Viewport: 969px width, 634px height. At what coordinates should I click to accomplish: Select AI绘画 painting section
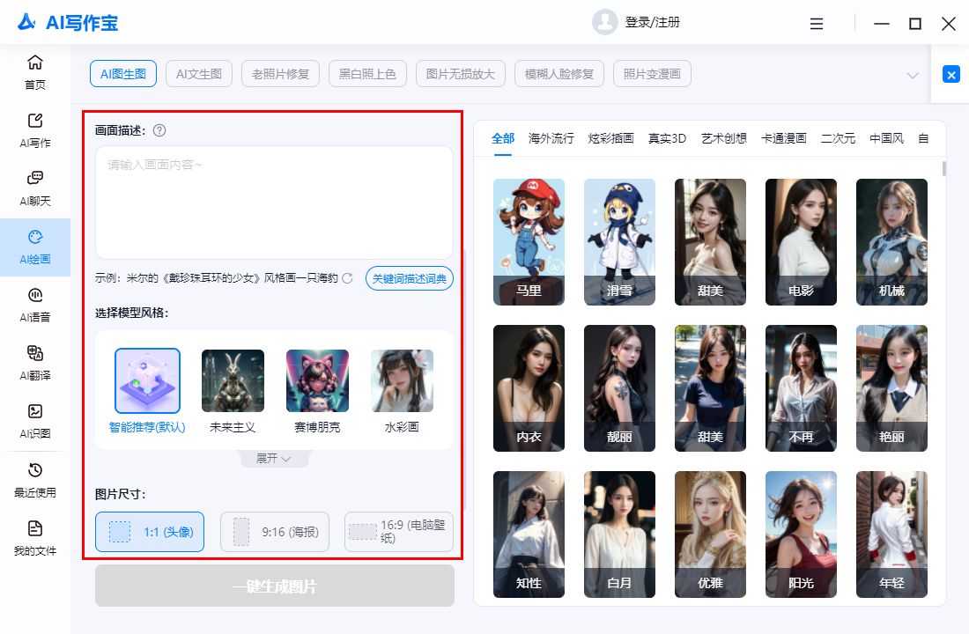pyautogui.click(x=35, y=247)
